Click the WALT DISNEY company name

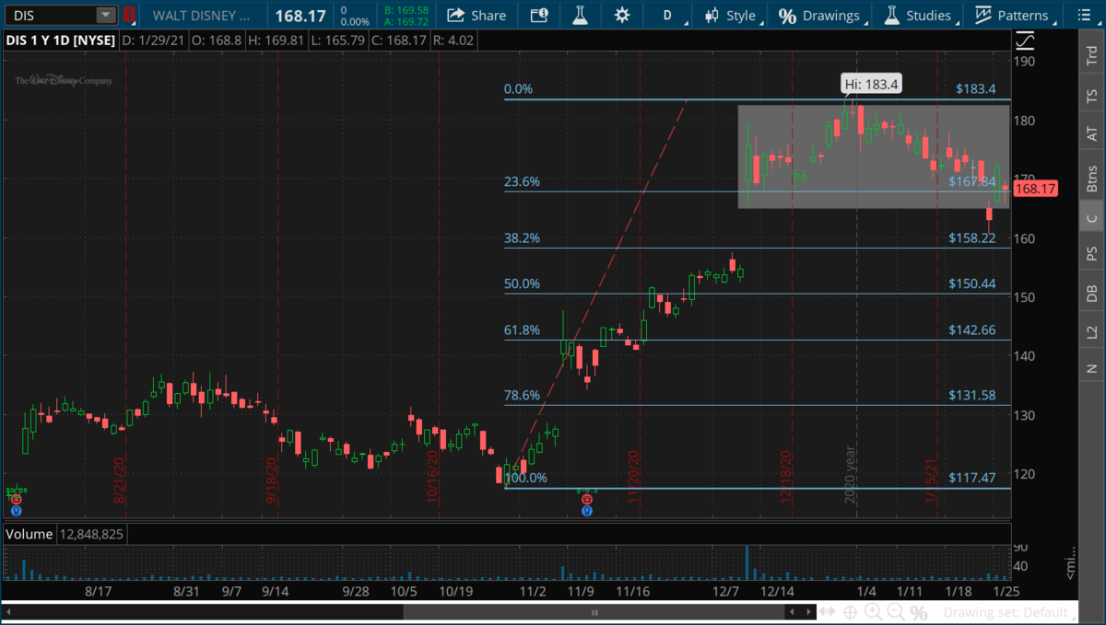click(201, 15)
